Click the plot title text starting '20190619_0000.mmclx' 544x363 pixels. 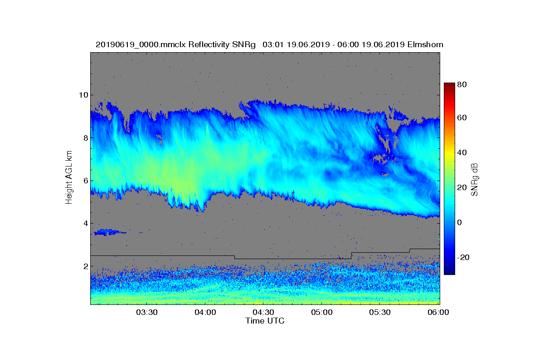click(269, 44)
